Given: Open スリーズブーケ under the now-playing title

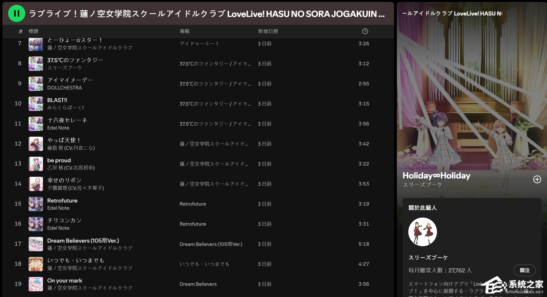Looking at the screenshot, I should point(422,185).
